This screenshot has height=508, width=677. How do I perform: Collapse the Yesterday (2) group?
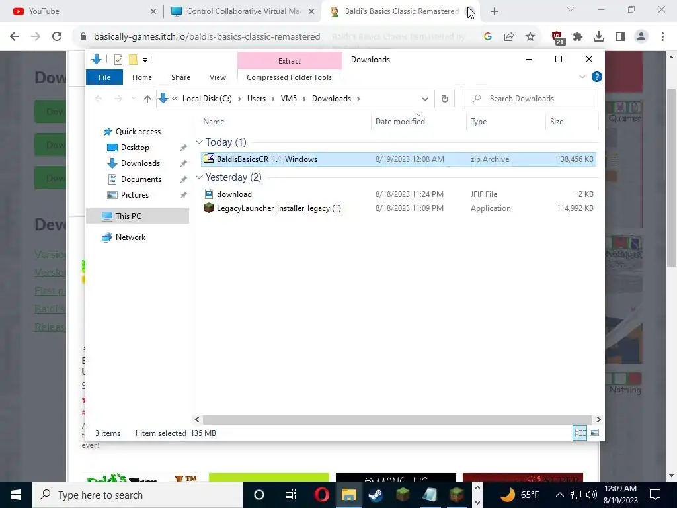coord(199,177)
